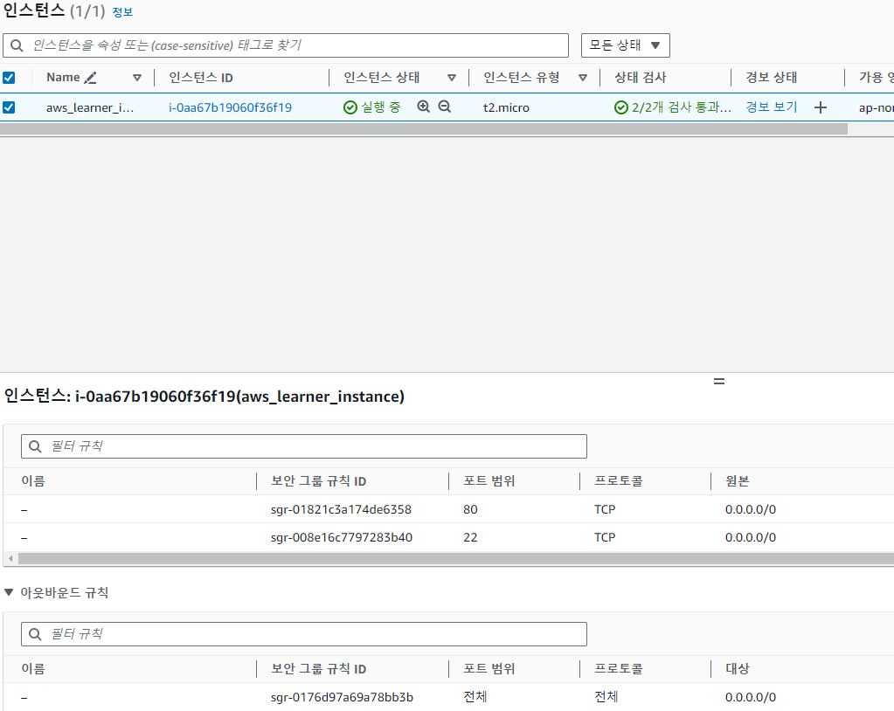Click the zoom-out filter icon next to 실행 중
Image resolution: width=894 pixels, height=711 pixels.
(445, 107)
